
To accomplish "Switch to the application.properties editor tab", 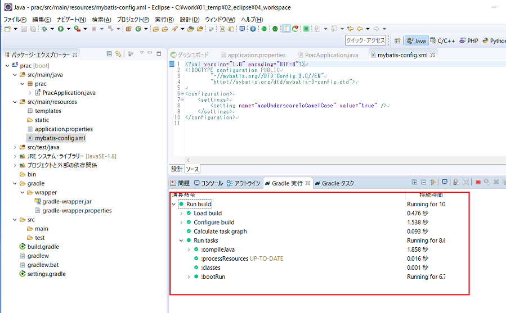I will pos(253,55).
